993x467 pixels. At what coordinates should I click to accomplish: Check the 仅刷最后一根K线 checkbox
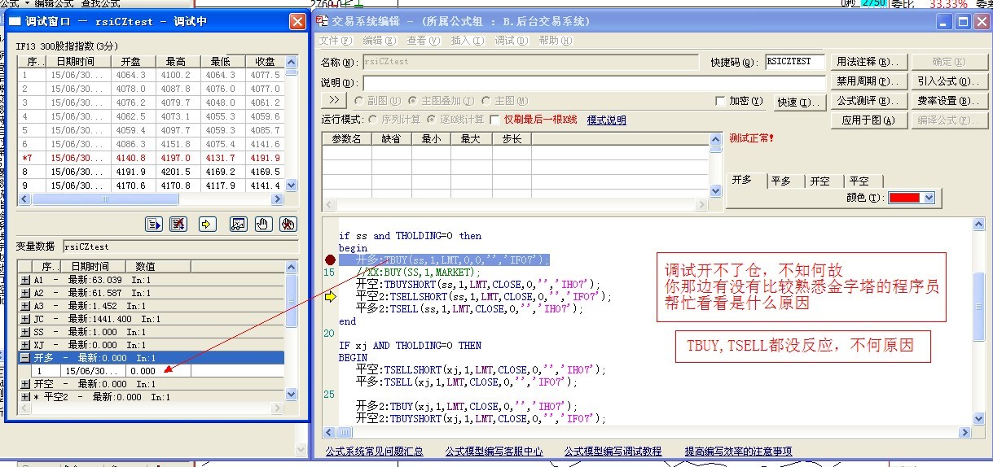[494, 120]
